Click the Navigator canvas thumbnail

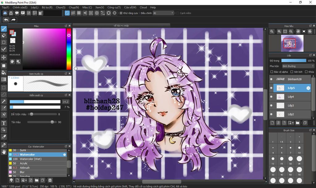(x=292, y=43)
